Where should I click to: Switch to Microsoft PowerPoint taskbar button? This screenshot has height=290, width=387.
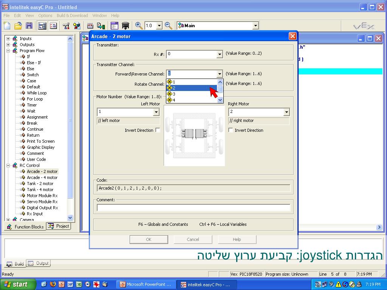pos(146,284)
